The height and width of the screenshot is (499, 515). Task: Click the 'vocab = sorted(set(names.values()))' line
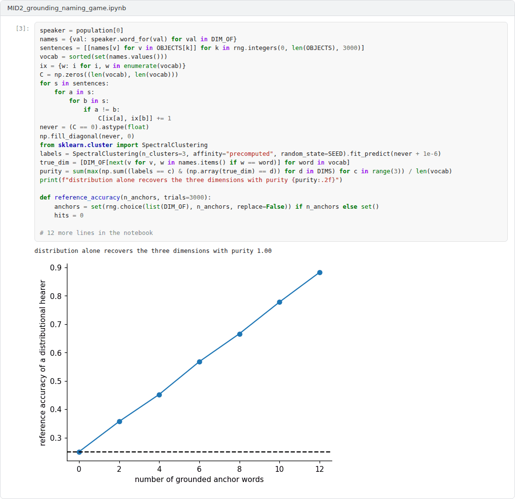click(103, 56)
